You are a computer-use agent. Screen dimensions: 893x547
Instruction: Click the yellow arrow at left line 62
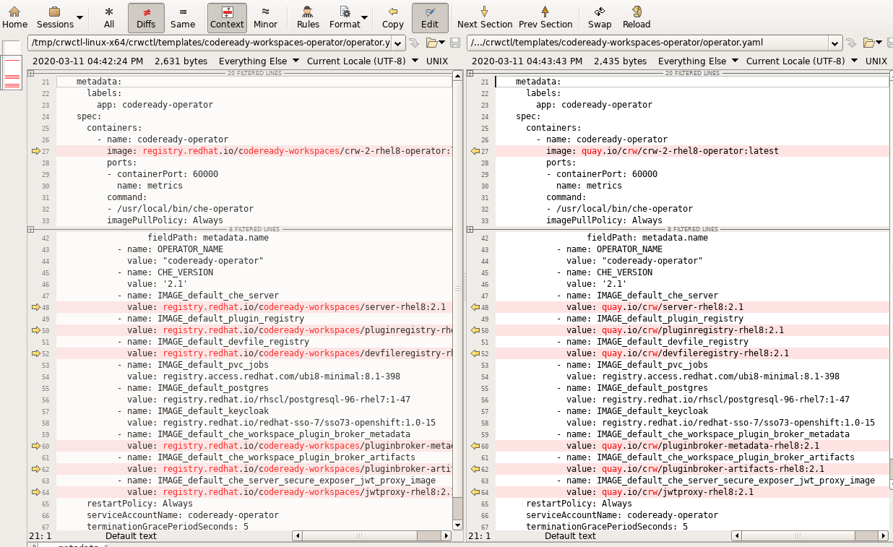36,469
